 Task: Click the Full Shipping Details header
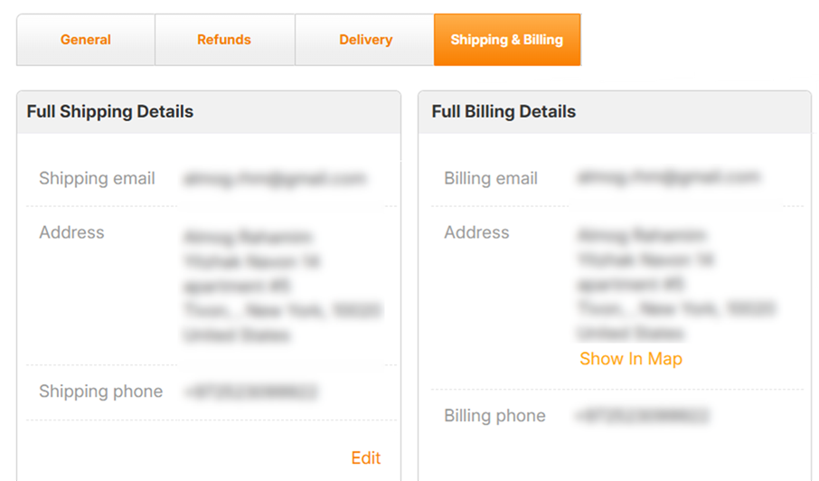(x=110, y=112)
